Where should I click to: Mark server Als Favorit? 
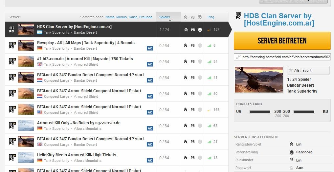(x=308, y=70)
